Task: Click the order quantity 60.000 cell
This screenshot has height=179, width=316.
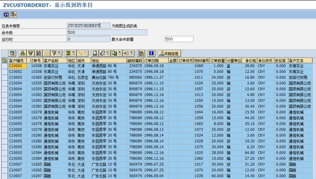Action: coord(218,176)
